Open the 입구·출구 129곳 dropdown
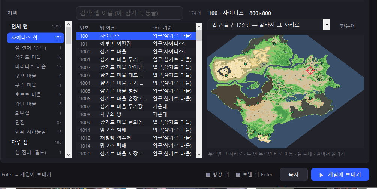The width and height of the screenshot is (382, 189). 268,25
